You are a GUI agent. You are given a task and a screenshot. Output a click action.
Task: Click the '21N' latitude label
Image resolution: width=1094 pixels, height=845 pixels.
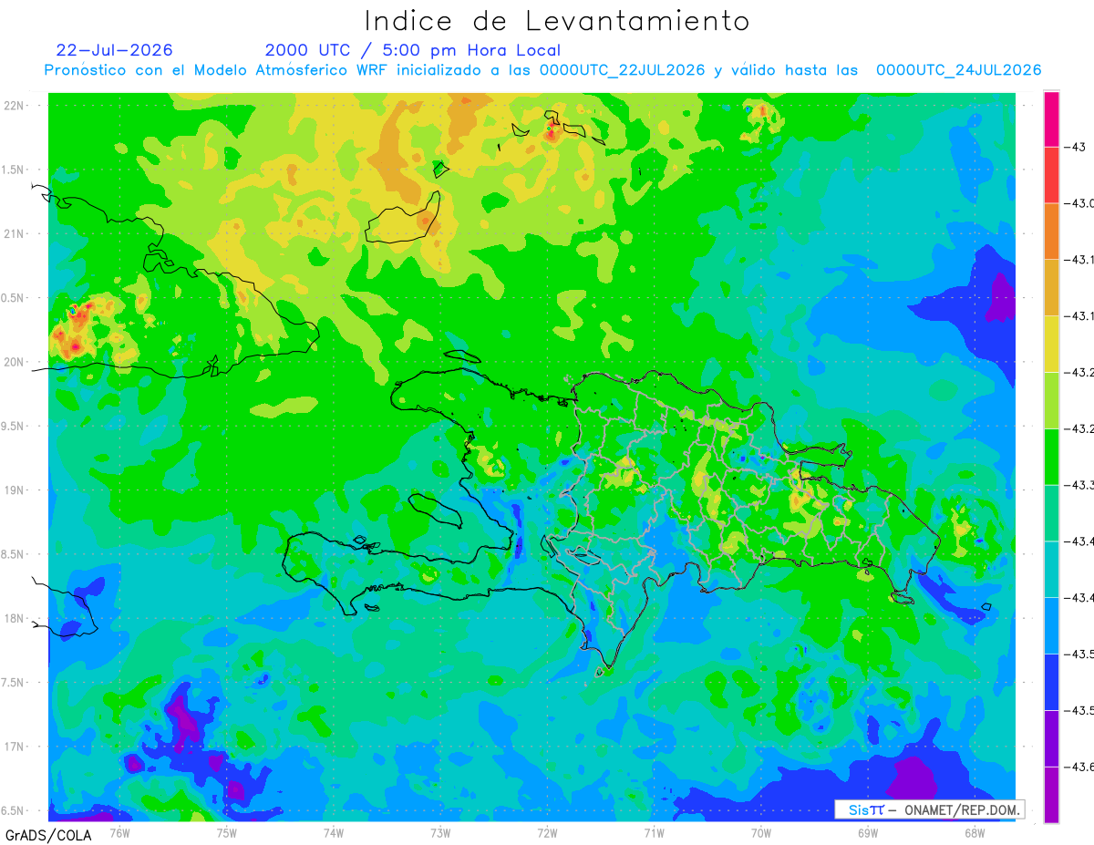tap(15, 234)
